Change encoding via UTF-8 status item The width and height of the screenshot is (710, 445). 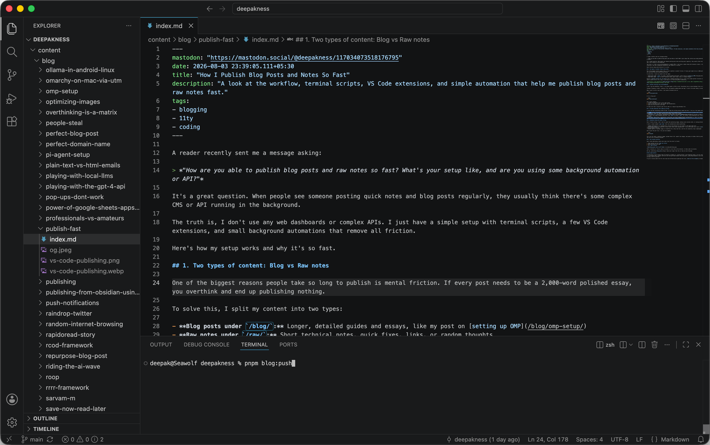[x=619, y=439]
